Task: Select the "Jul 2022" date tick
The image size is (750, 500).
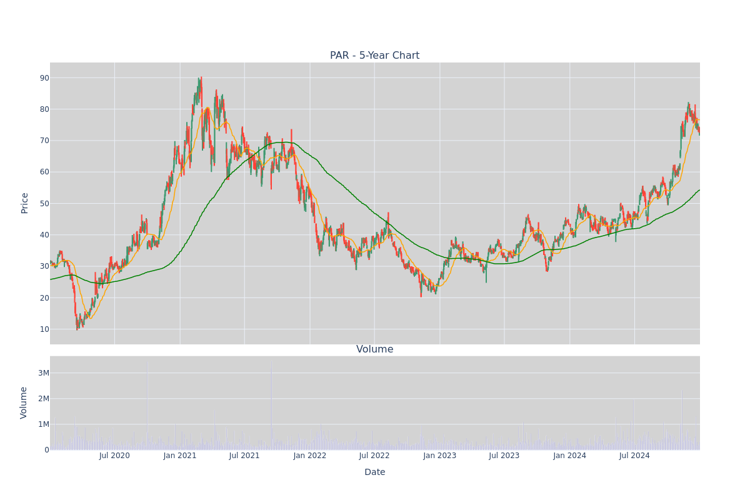Action: tap(374, 456)
